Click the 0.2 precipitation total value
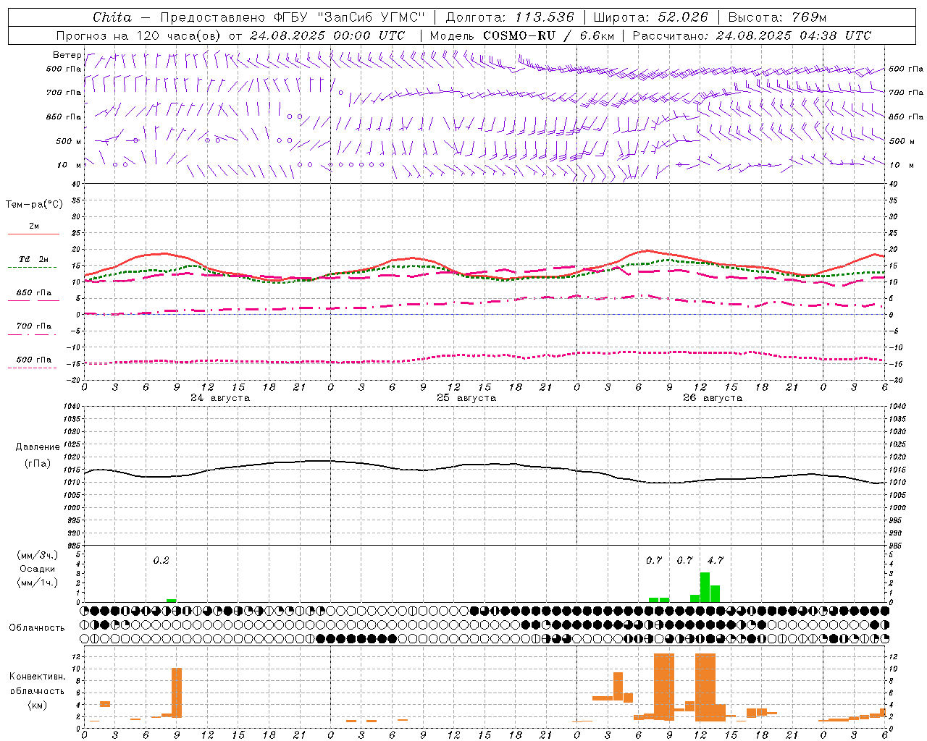The image size is (927, 741). [x=161, y=560]
